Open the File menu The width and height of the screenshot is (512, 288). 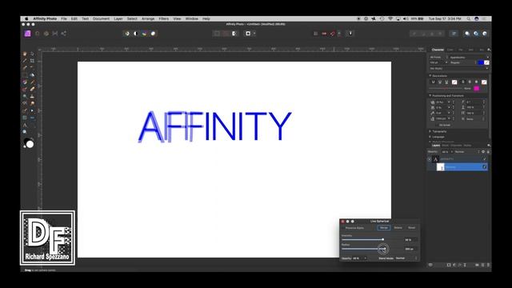[64, 19]
